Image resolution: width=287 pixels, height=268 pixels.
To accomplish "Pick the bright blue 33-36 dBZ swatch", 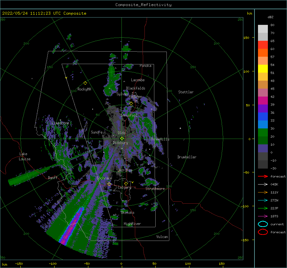I will coord(263,117).
